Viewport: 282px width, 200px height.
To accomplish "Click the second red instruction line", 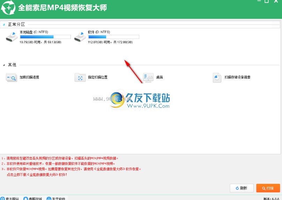I will tap(58, 164).
